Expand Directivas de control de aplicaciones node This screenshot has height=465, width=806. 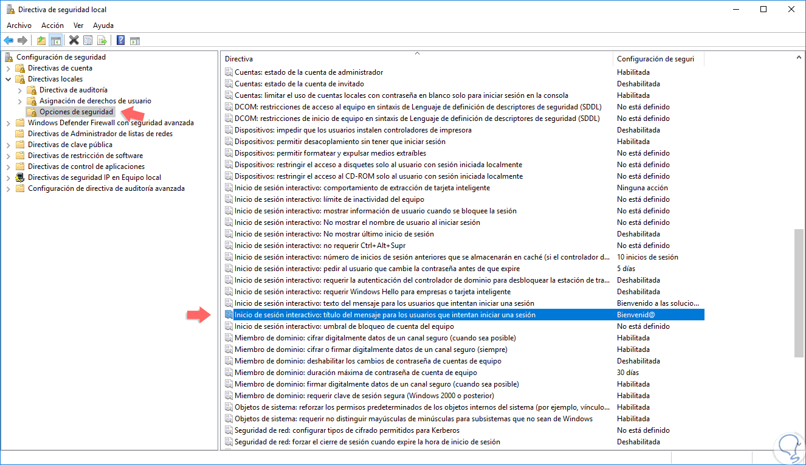(8, 167)
